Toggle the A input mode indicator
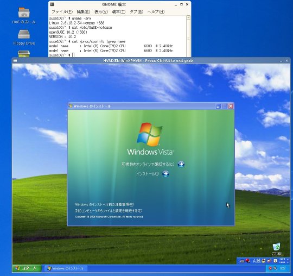 (254, 261)
